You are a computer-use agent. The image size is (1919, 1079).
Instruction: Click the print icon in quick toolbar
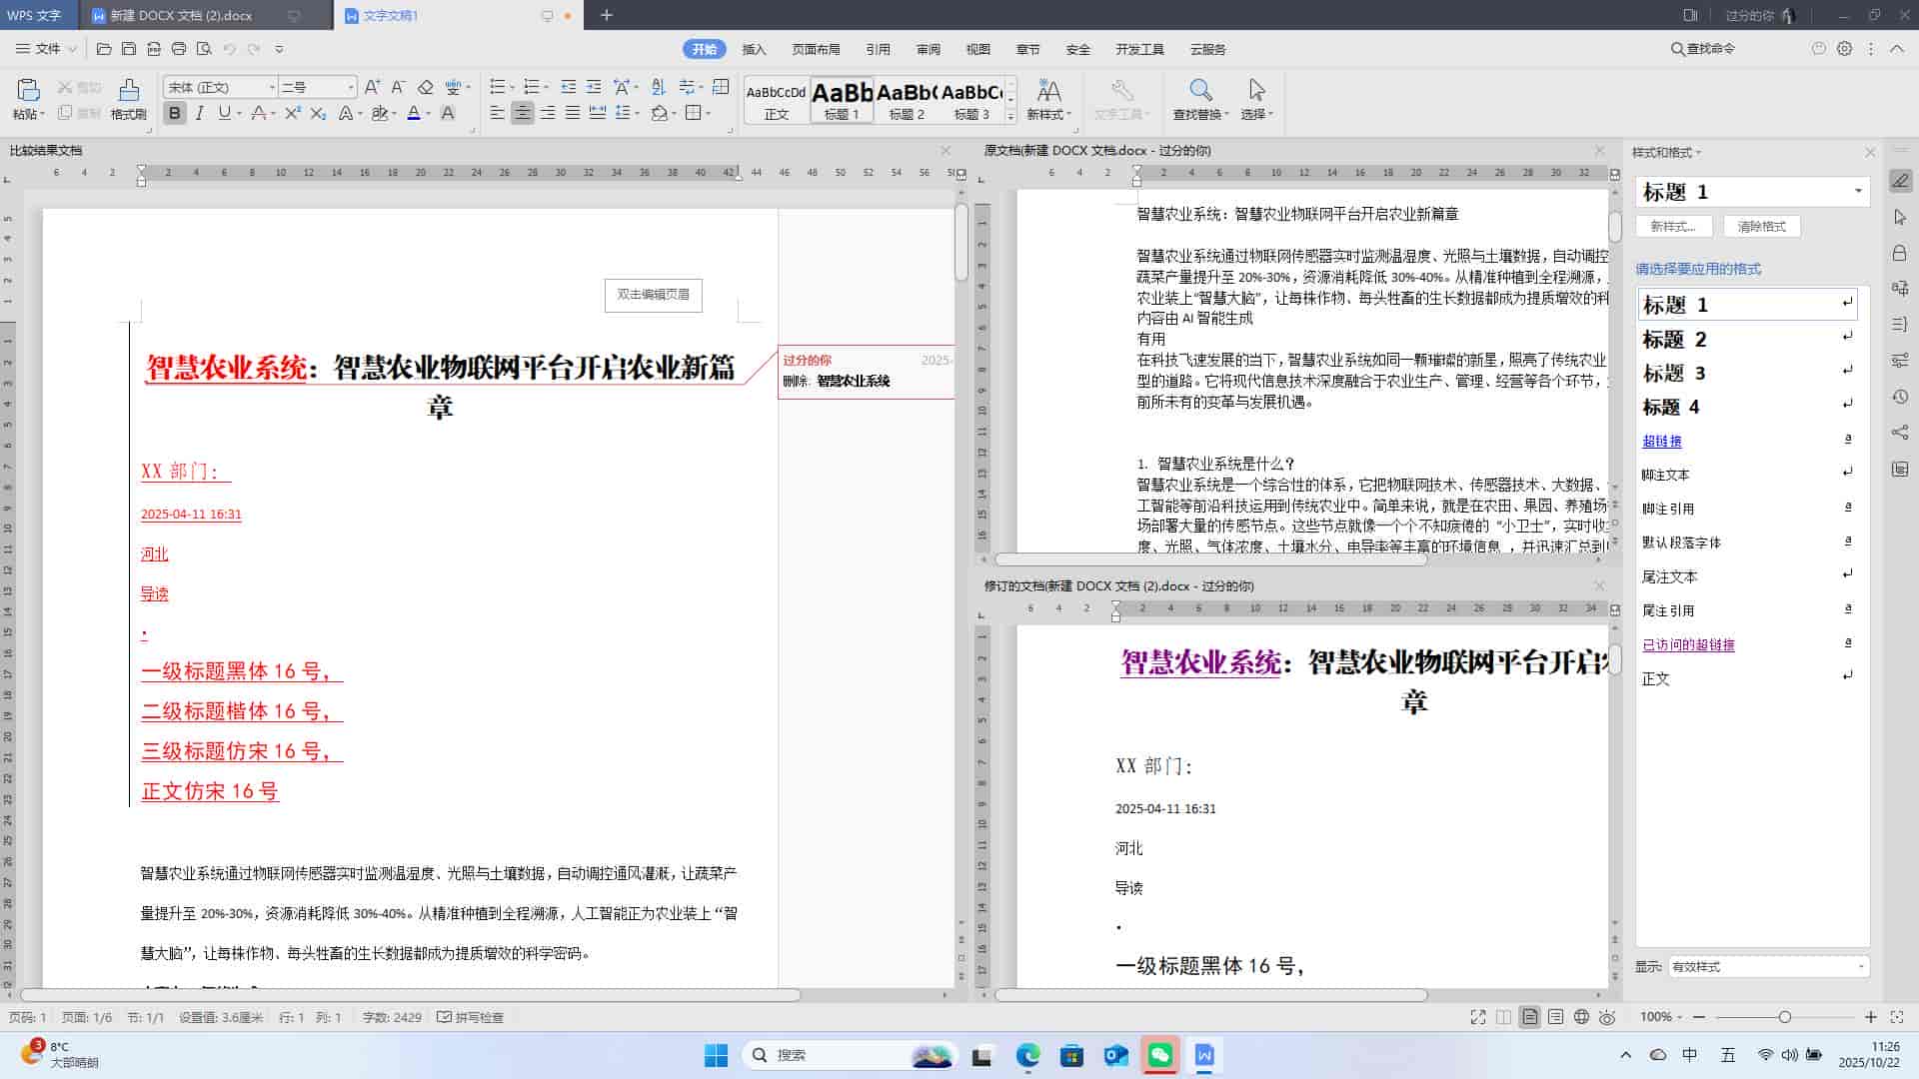pos(179,48)
